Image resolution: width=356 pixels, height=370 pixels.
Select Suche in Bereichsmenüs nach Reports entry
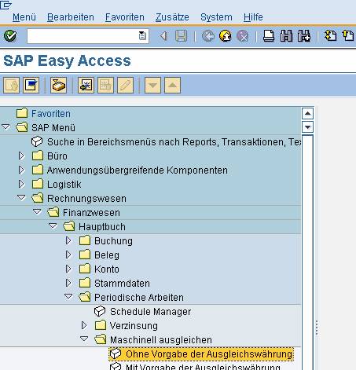pyautogui.click(x=174, y=142)
